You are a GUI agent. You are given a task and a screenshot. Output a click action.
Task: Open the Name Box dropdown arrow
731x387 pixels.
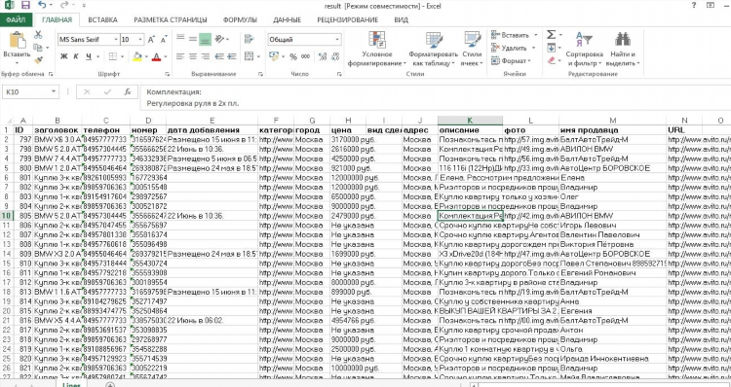tap(54, 92)
